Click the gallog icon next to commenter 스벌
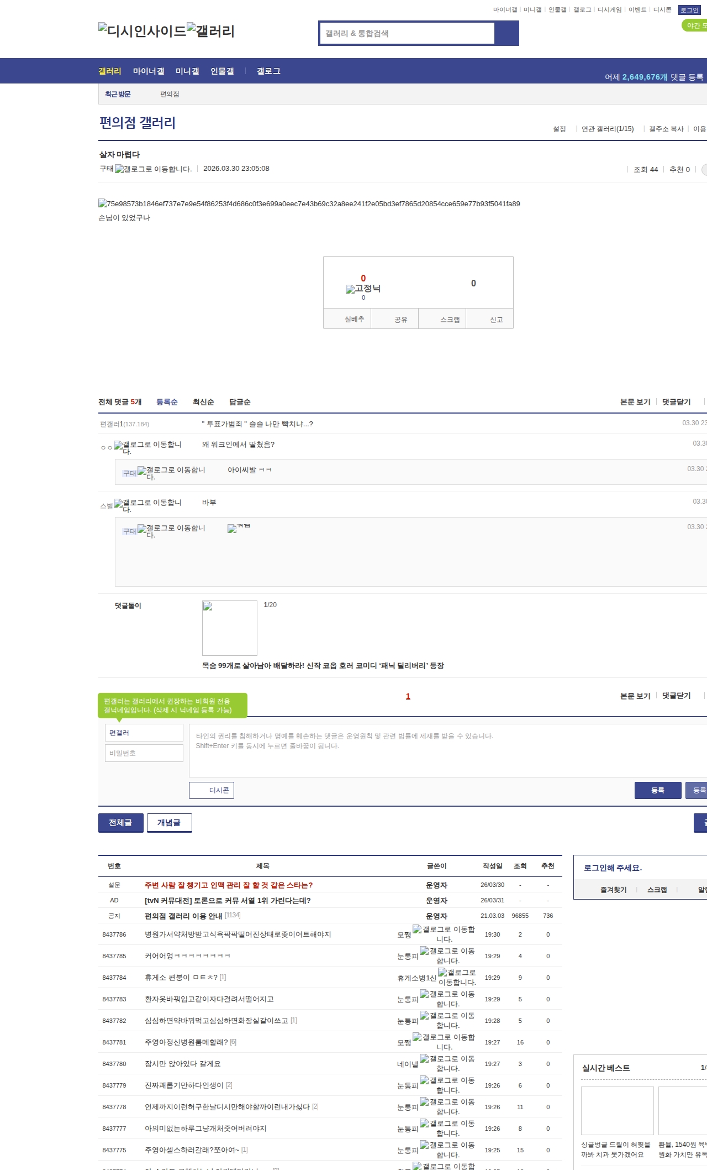 tap(147, 504)
